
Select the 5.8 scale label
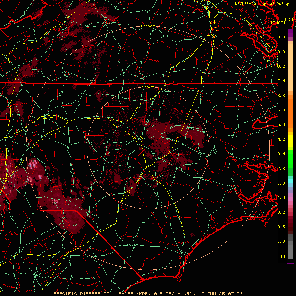(281, 110)
